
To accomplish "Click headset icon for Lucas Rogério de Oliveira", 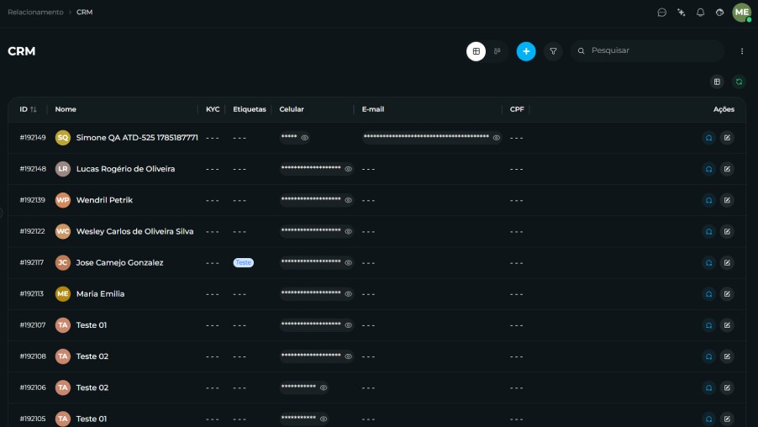I will click(x=708, y=169).
